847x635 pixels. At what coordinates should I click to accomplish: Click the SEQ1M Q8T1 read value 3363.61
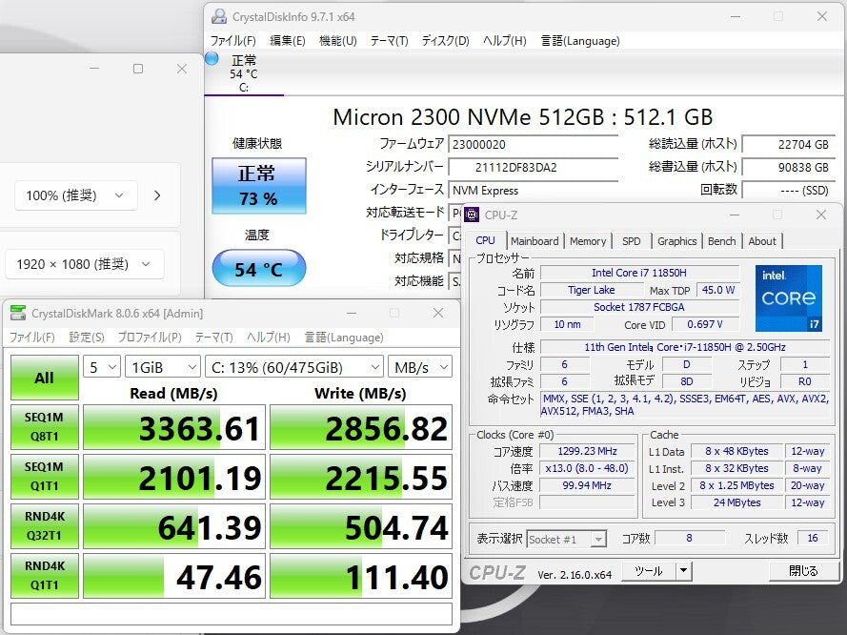pos(174,427)
